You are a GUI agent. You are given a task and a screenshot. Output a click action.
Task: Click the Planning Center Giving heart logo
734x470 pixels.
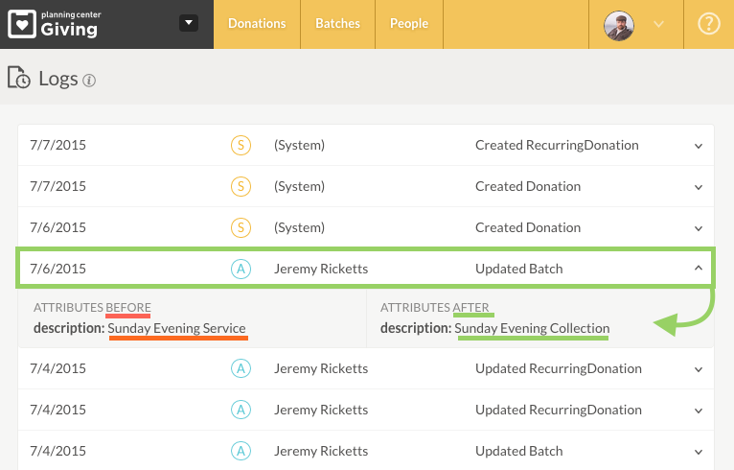[x=21, y=24]
